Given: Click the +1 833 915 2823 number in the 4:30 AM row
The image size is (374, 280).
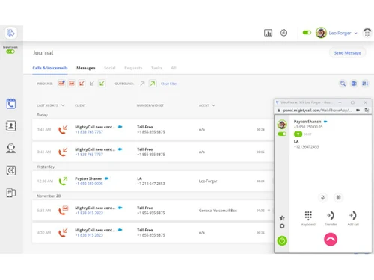Looking at the screenshot, I should click(89, 235).
